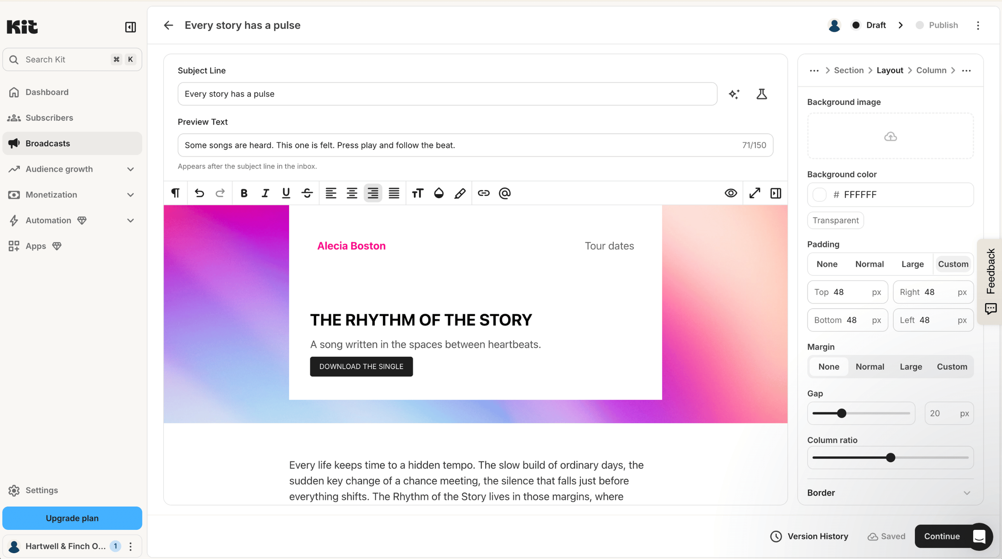This screenshot has width=1002, height=559.
Task: Insert a link
Action: pos(483,193)
